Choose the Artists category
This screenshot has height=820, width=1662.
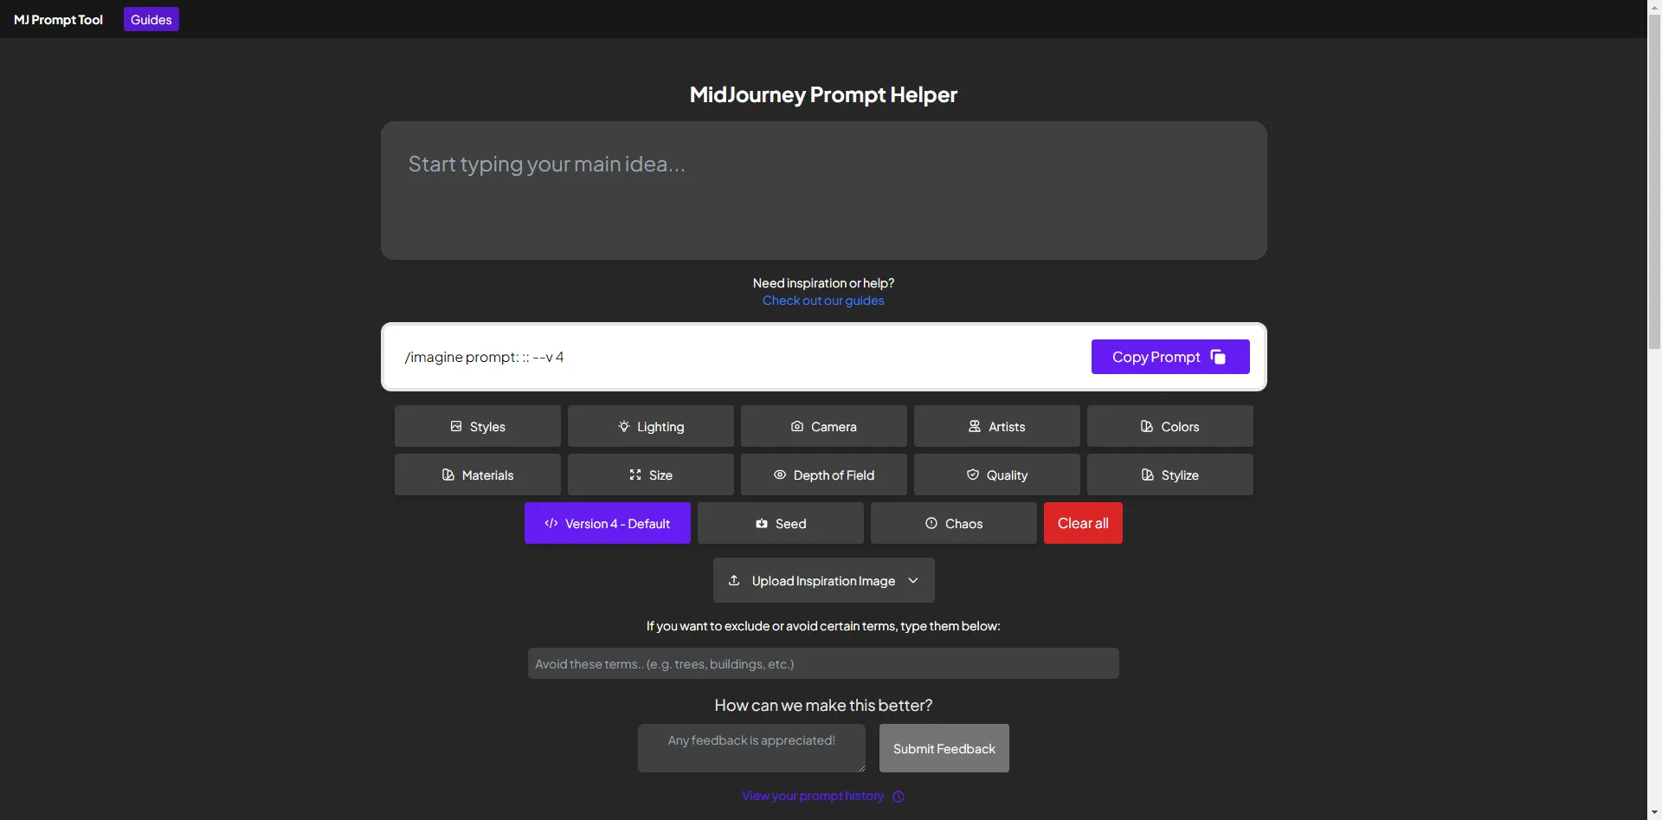point(996,426)
